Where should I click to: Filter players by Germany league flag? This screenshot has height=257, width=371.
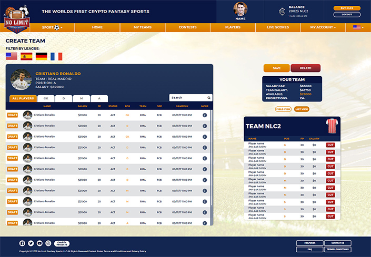41,56
